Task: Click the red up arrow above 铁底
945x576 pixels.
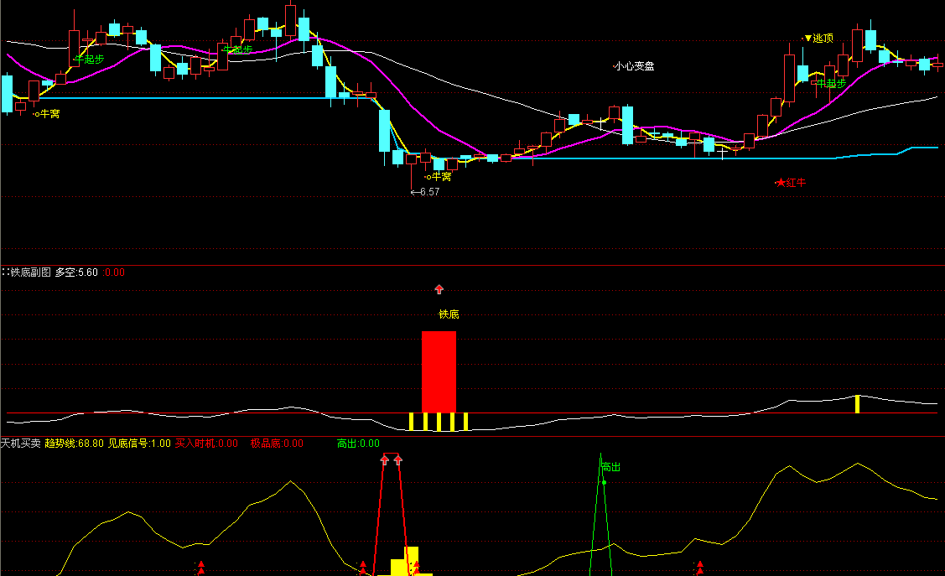Action: [x=439, y=290]
